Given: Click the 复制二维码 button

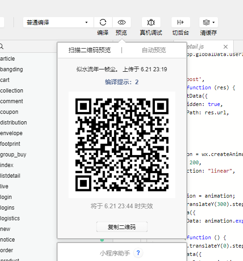Looking at the screenshot, I should (x=122, y=227).
